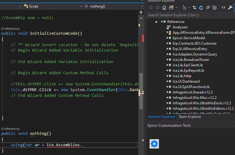Viewport: 235px width, 155px height.
Task: Select the Infragistics4.Win.UltraWinDock.v12.2 reference
Action: pyautogui.click(x=202, y=103)
